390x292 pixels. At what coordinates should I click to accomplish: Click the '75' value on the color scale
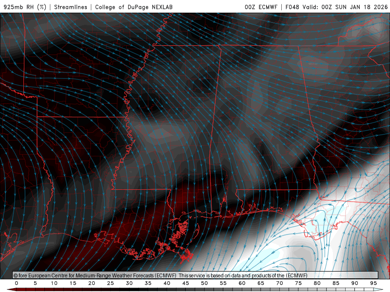tap(298, 283)
